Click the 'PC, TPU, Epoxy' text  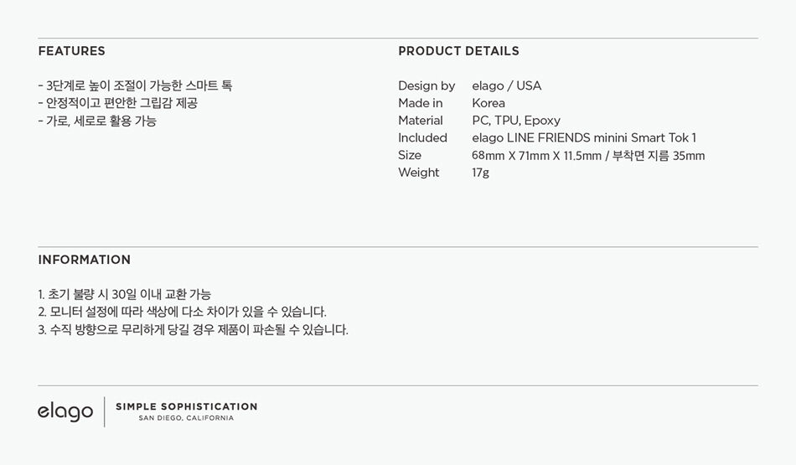point(516,121)
